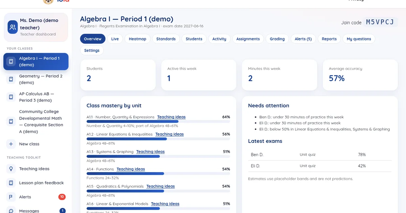Open Teaching ideas for A1.1 Number, Quantity & Expressions

(x=171, y=117)
